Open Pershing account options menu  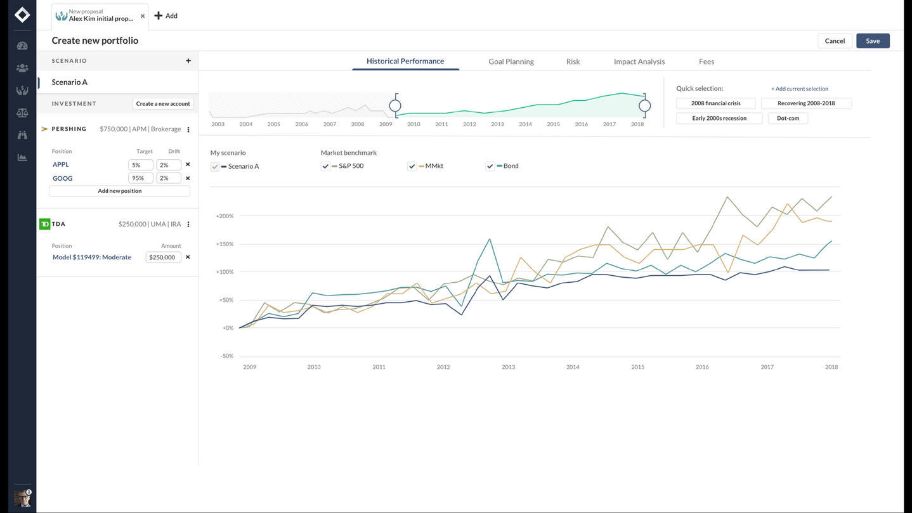tap(188, 129)
